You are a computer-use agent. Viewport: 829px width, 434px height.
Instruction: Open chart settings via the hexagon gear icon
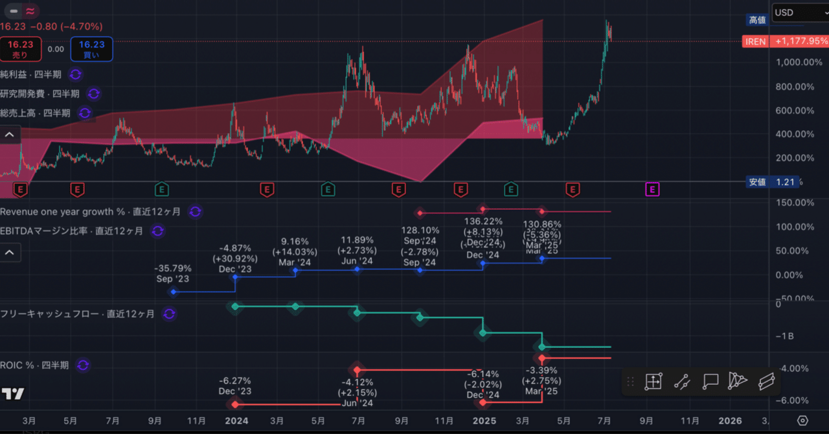(x=802, y=420)
